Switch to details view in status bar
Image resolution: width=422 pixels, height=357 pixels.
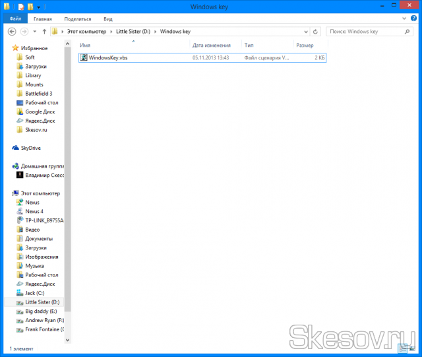(403, 348)
